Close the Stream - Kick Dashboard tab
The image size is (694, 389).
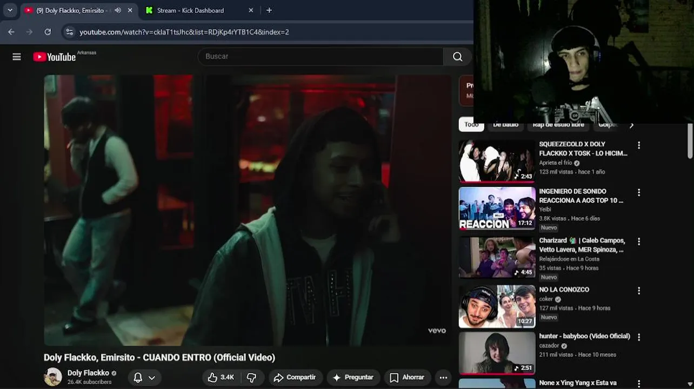(251, 10)
